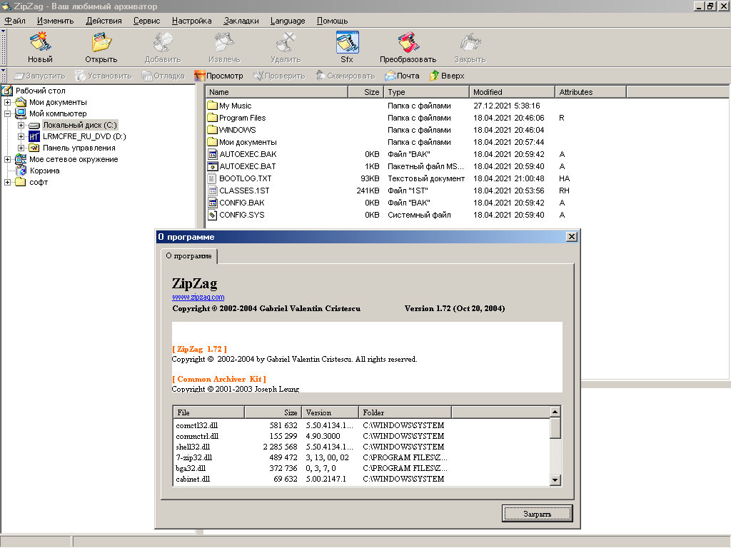Click the Почта (Mail) toolbar icon

tap(391, 76)
